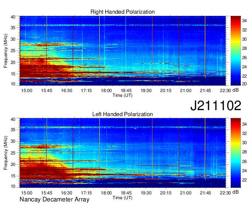
Task: Click 19:30 tick label under Left Handed plot
Action: (x=146, y=193)
